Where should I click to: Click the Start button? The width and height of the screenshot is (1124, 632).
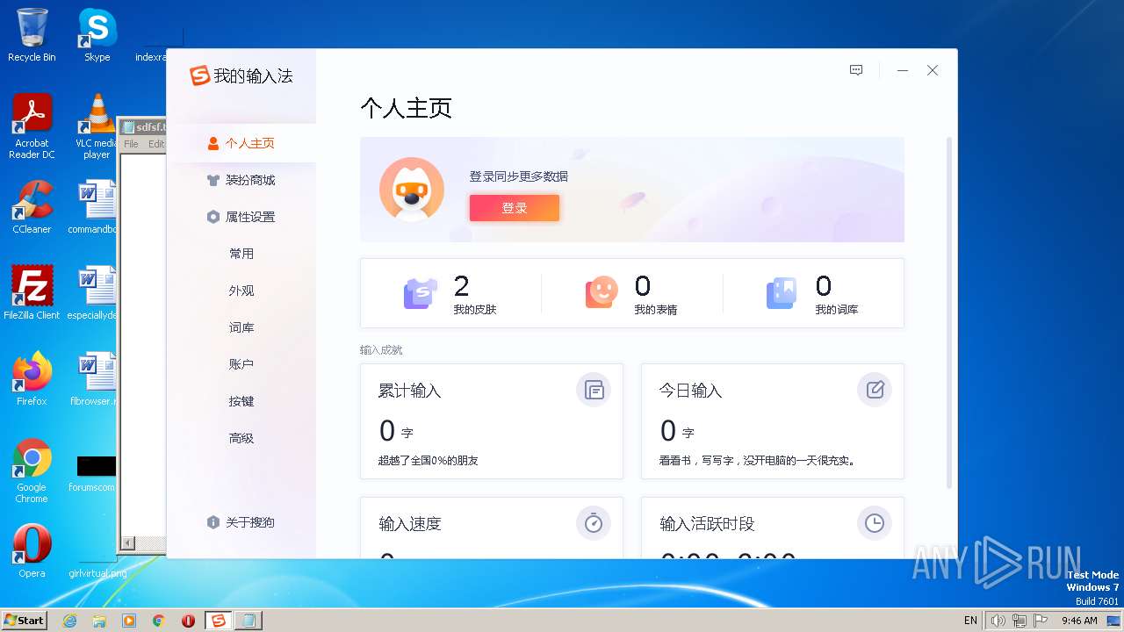click(x=24, y=620)
